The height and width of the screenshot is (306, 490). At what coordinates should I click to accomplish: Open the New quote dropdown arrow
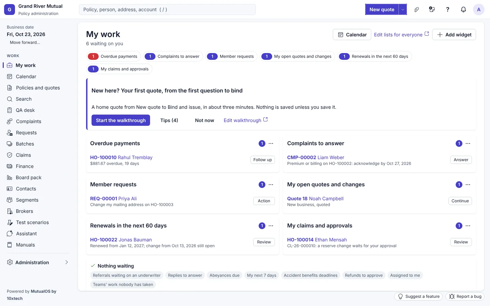tap(403, 10)
